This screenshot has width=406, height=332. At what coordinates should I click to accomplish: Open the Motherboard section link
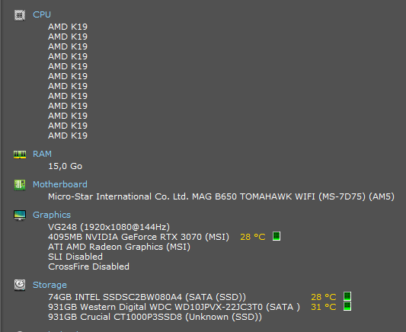click(x=60, y=184)
